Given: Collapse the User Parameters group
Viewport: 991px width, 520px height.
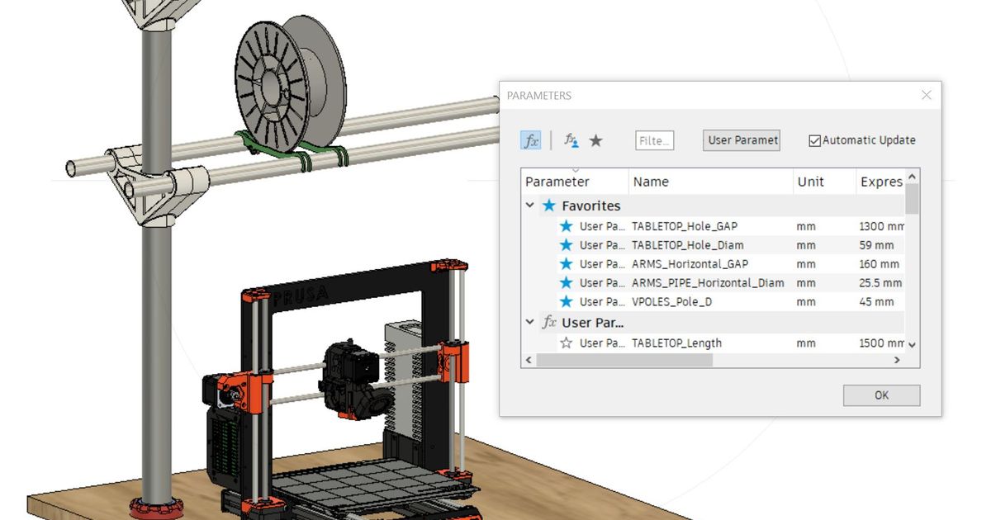Looking at the screenshot, I should click(529, 322).
